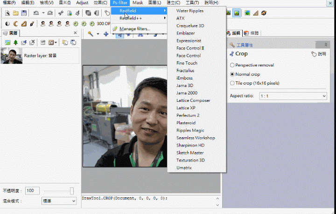Select the magic wand tool
The image size is (336, 214).
pos(91,34)
